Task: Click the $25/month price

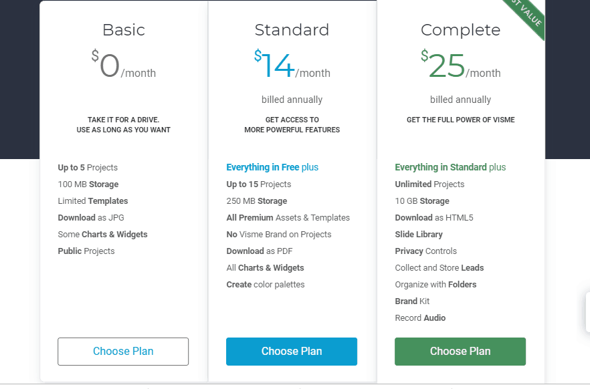Action: (460, 64)
